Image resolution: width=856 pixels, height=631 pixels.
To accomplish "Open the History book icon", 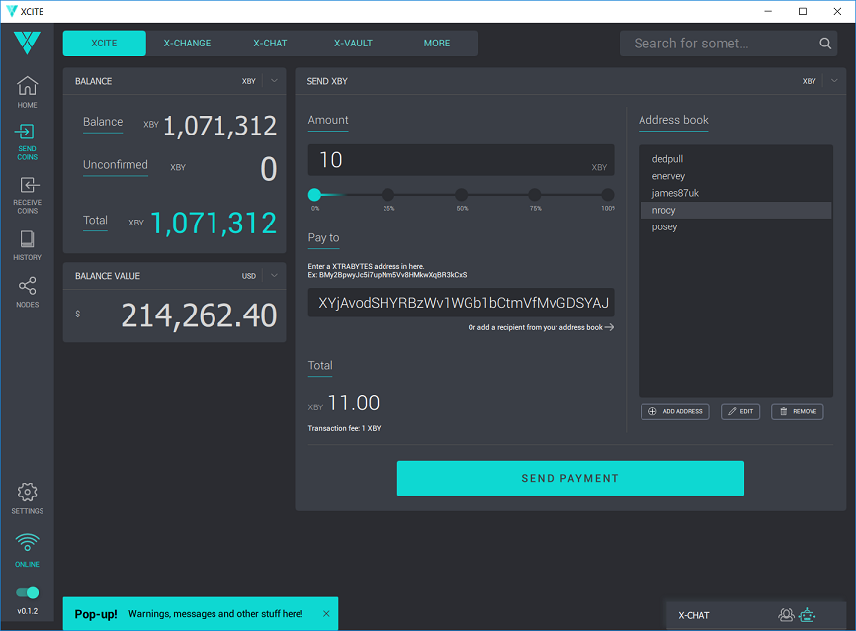I will pyautogui.click(x=27, y=239).
